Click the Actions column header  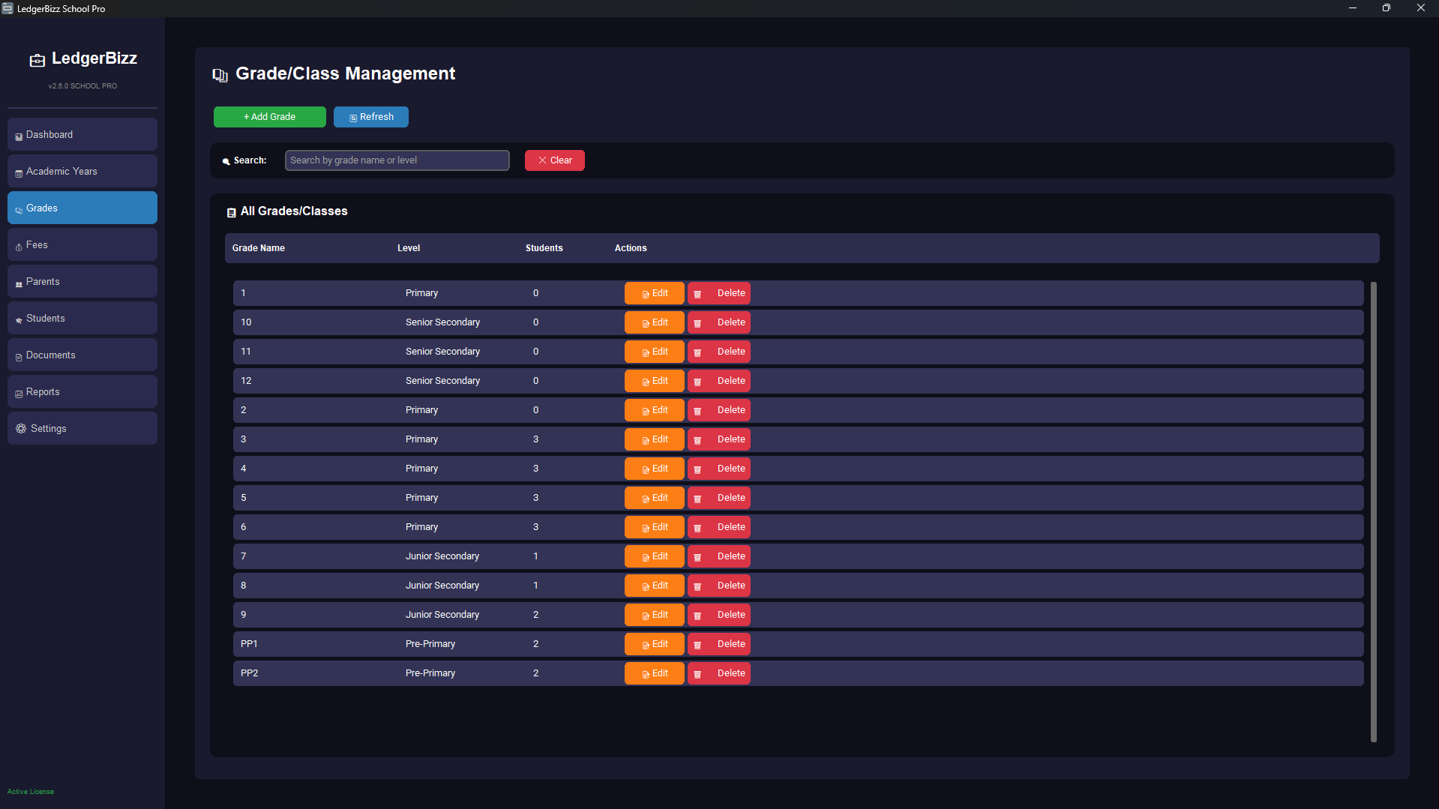(631, 248)
